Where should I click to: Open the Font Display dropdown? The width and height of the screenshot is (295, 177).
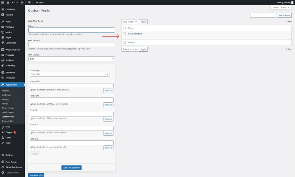click(71, 59)
